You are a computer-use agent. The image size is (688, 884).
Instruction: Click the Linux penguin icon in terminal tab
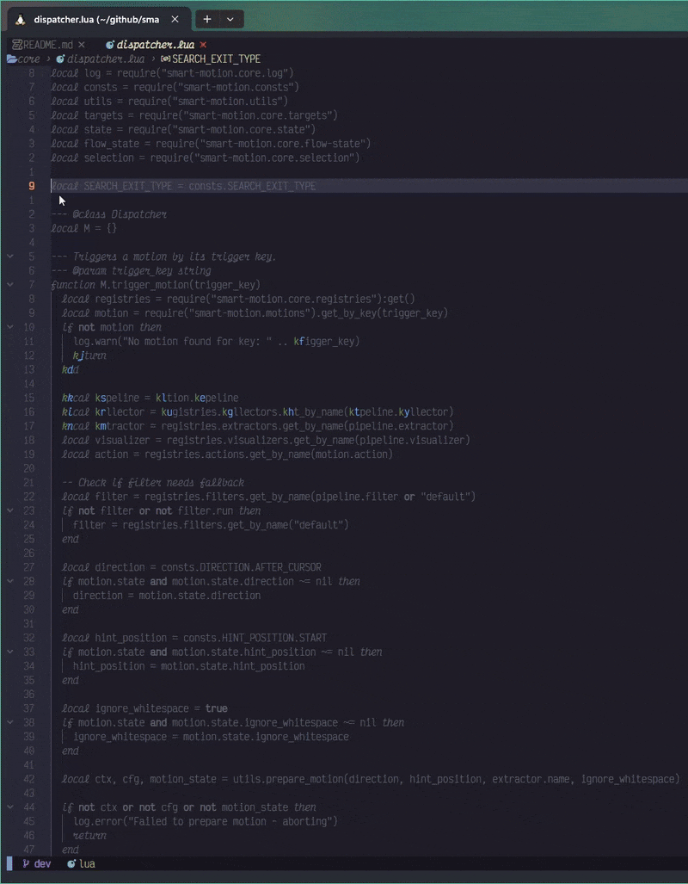[x=21, y=19]
